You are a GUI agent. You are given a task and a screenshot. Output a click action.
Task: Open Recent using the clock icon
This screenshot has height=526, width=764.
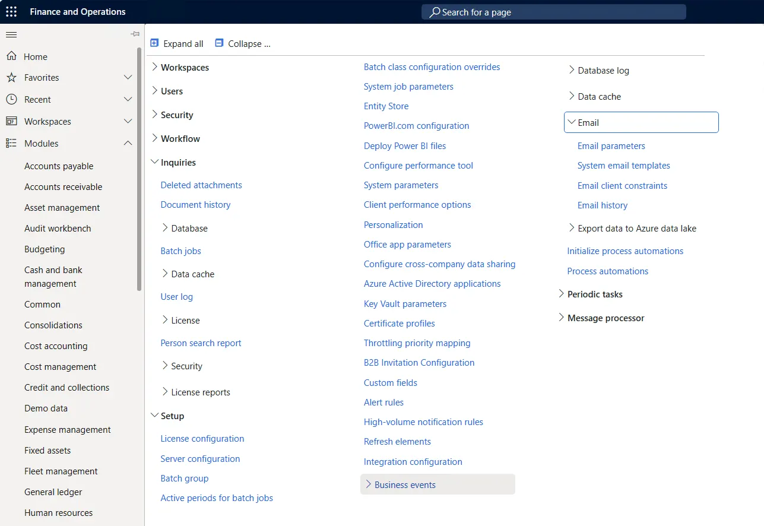[x=11, y=99]
